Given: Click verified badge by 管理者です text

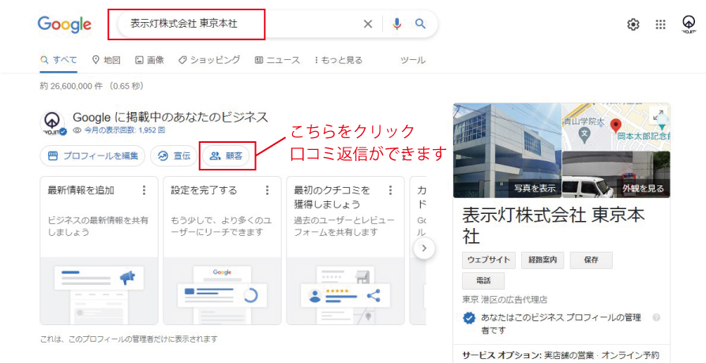Looking at the screenshot, I should (x=470, y=319).
